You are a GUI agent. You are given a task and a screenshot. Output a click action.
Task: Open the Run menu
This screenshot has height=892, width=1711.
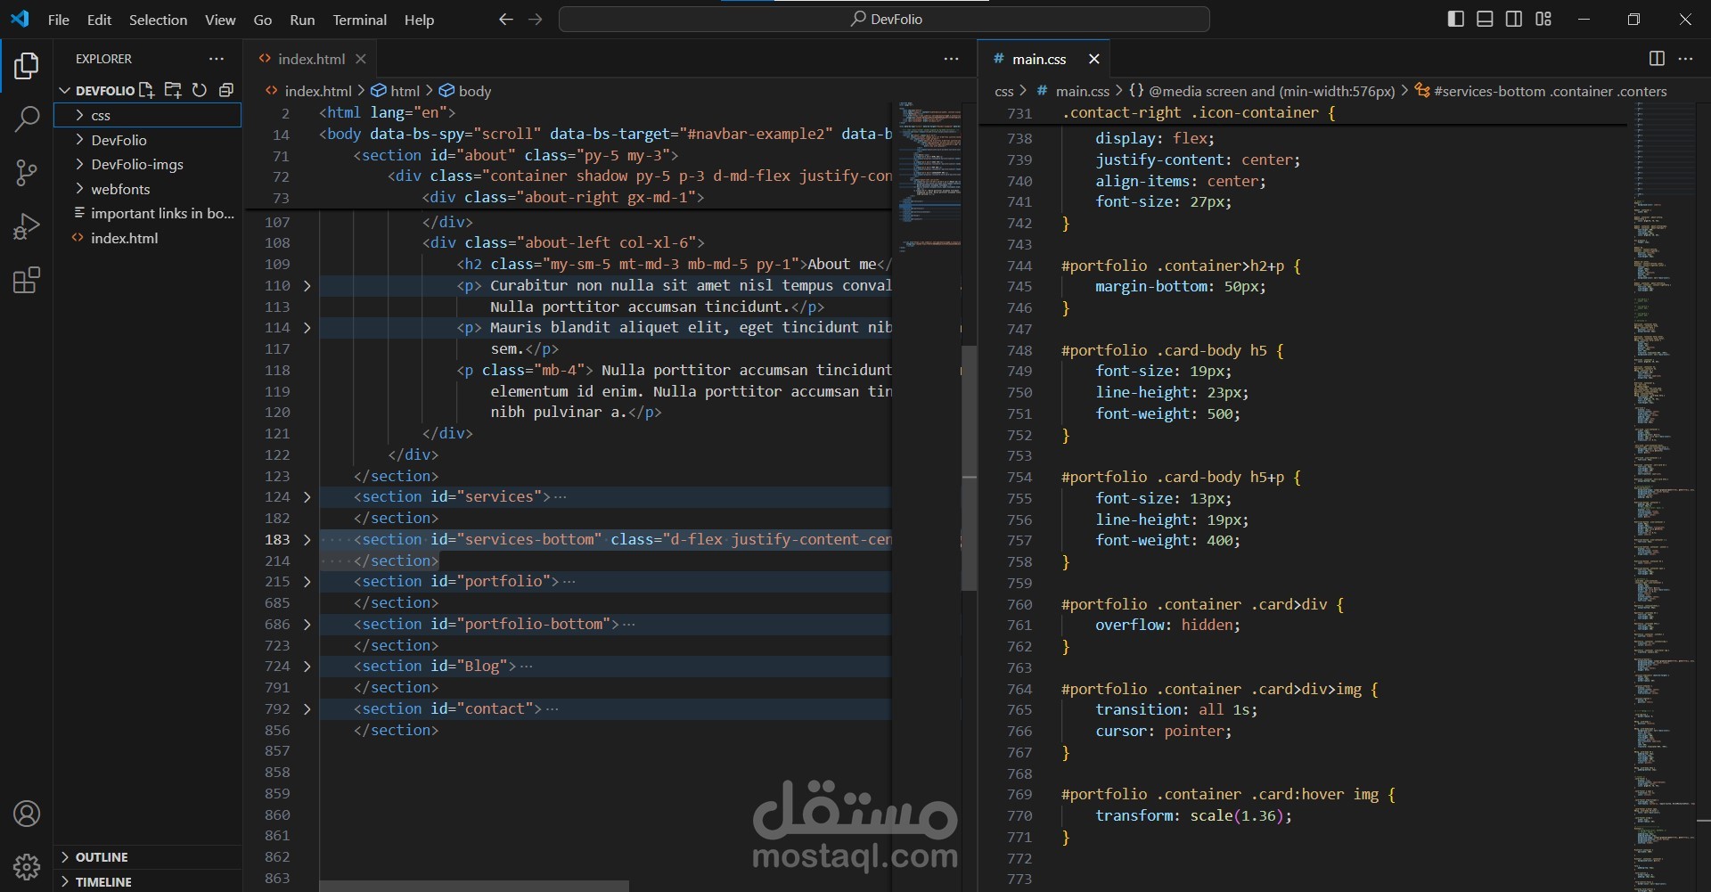(302, 20)
